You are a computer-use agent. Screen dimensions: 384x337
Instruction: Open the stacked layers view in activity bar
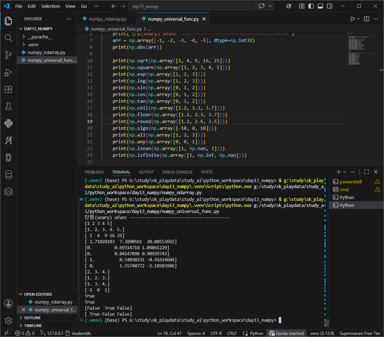(x=8, y=192)
